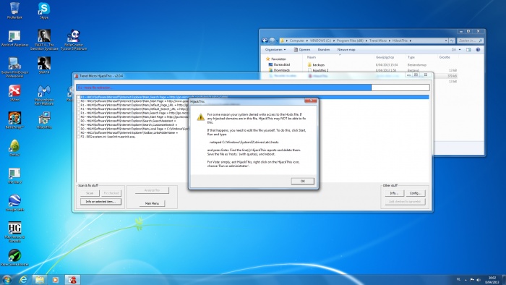Screen dimensions: 506x285
Task: Open the Organiseren dropdown in Explorer
Action: point(275,50)
